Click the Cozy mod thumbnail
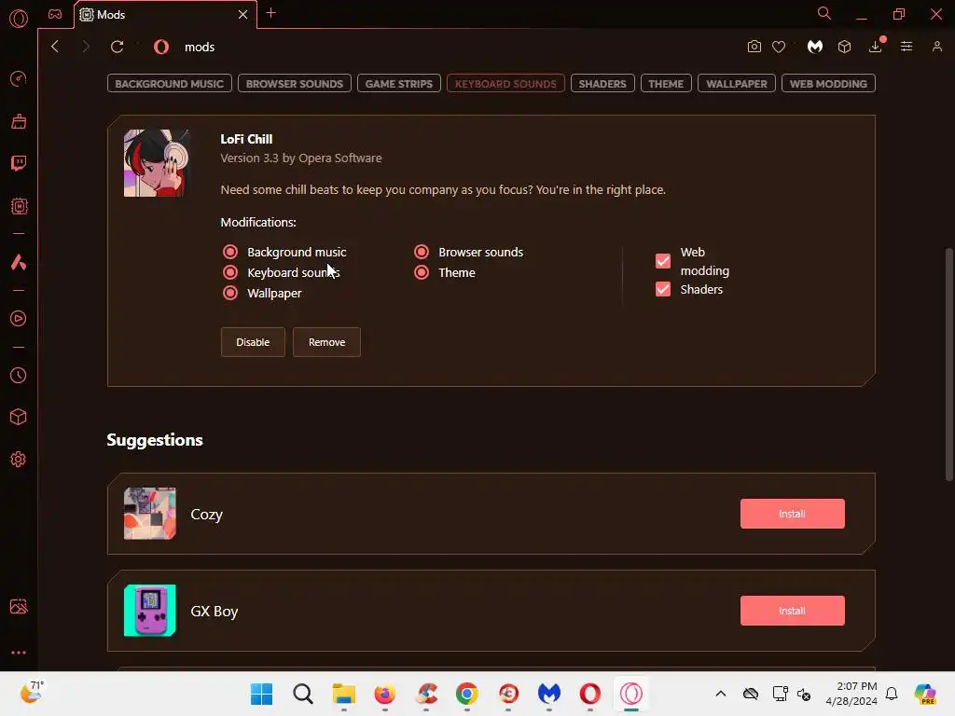 click(150, 514)
